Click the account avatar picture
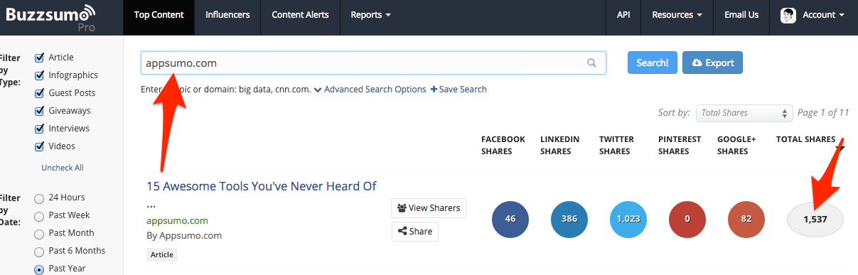This screenshot has width=858, height=275. tap(788, 15)
